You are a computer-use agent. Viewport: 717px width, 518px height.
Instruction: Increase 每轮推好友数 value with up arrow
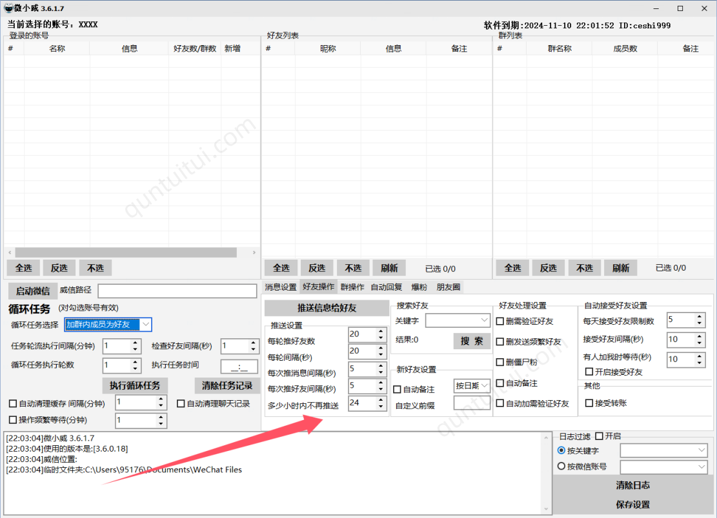[x=381, y=331]
